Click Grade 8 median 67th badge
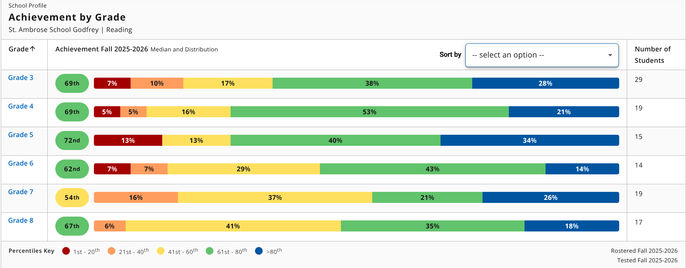 (72, 226)
